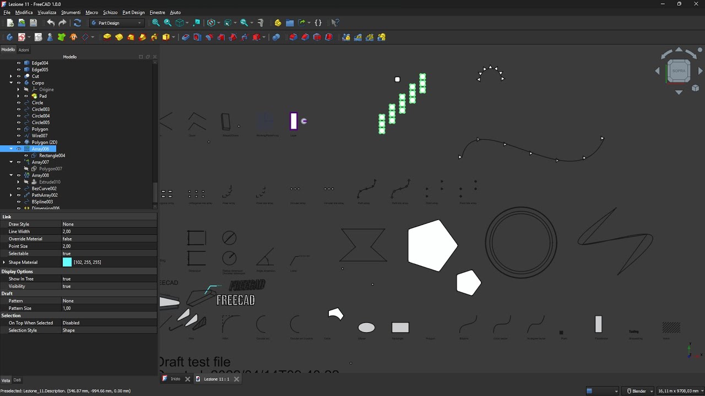Open the Schizzo menu
The height and width of the screenshot is (396, 705).
click(110, 12)
